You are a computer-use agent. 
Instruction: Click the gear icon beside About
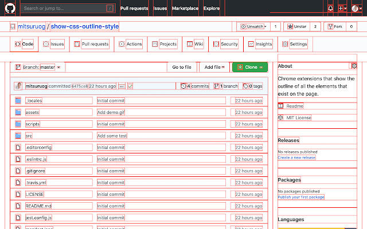pyautogui.click(x=354, y=66)
